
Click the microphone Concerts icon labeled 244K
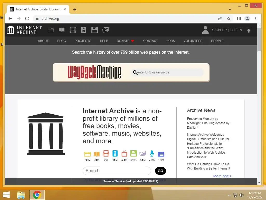coord(152,153)
